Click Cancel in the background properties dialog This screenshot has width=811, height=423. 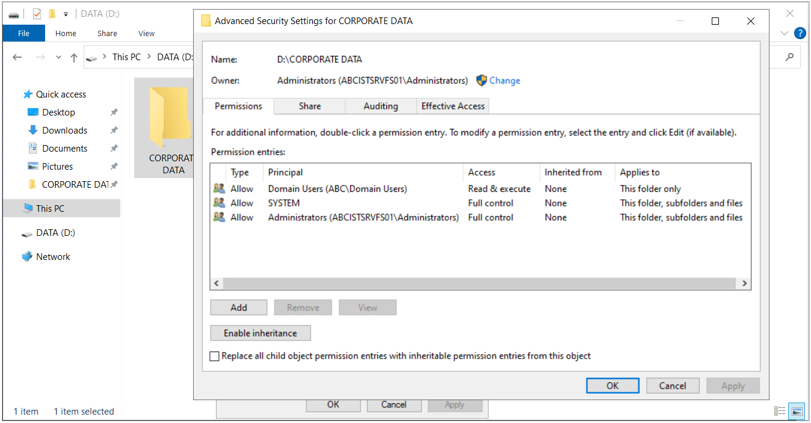394,405
